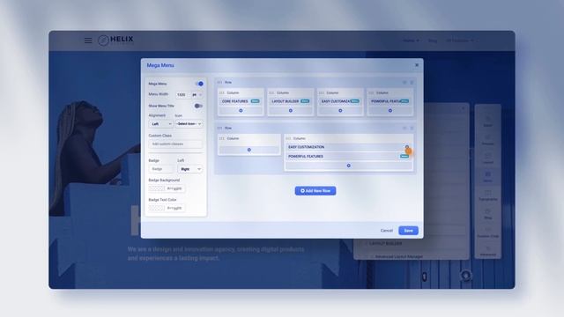Delete the second Row in Mega Menu

(x=412, y=128)
